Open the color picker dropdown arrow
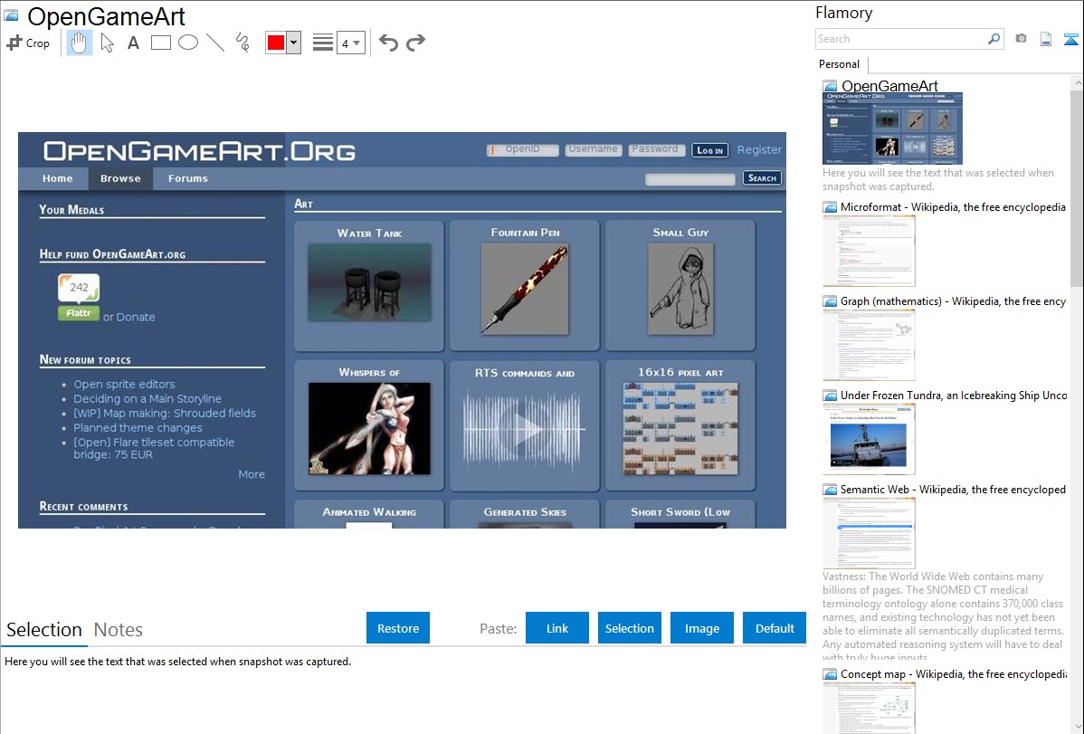The image size is (1084, 734). point(293,43)
